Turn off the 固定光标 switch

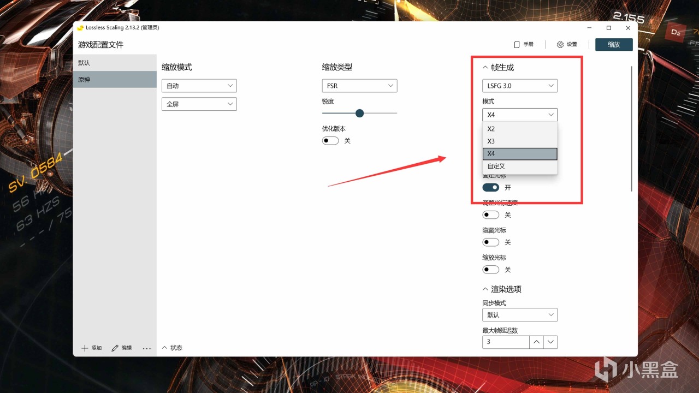point(491,187)
